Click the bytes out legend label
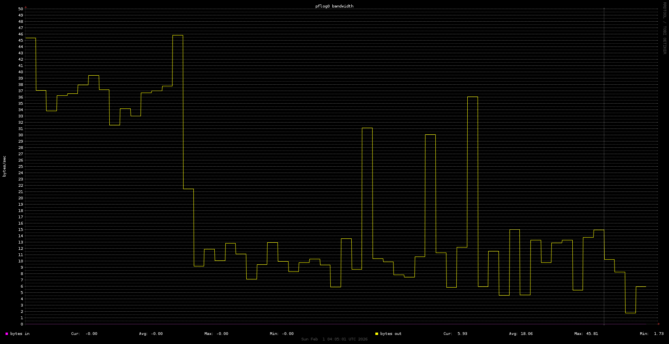This screenshot has width=669, height=344. (391, 334)
